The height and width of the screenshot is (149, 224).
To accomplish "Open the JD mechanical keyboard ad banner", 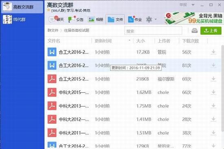I will click(193, 18).
